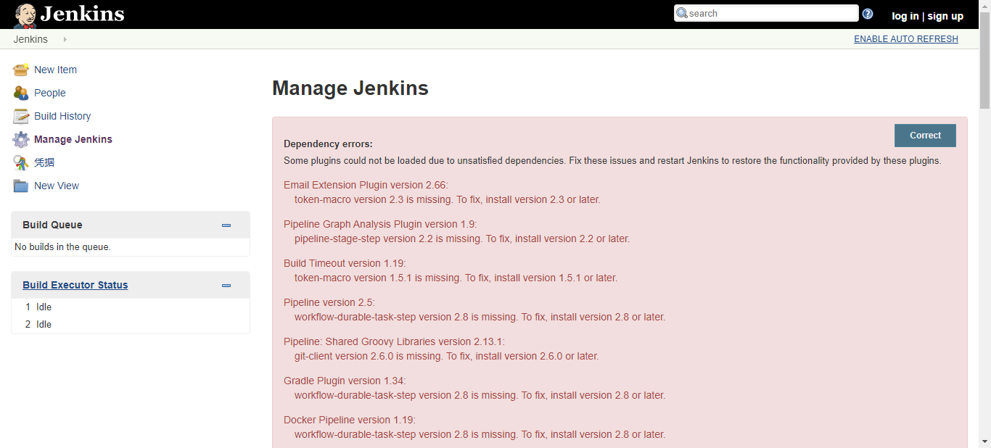The width and height of the screenshot is (991, 448).
Task: Click the scrollbar up arrow
Action: coord(985,6)
